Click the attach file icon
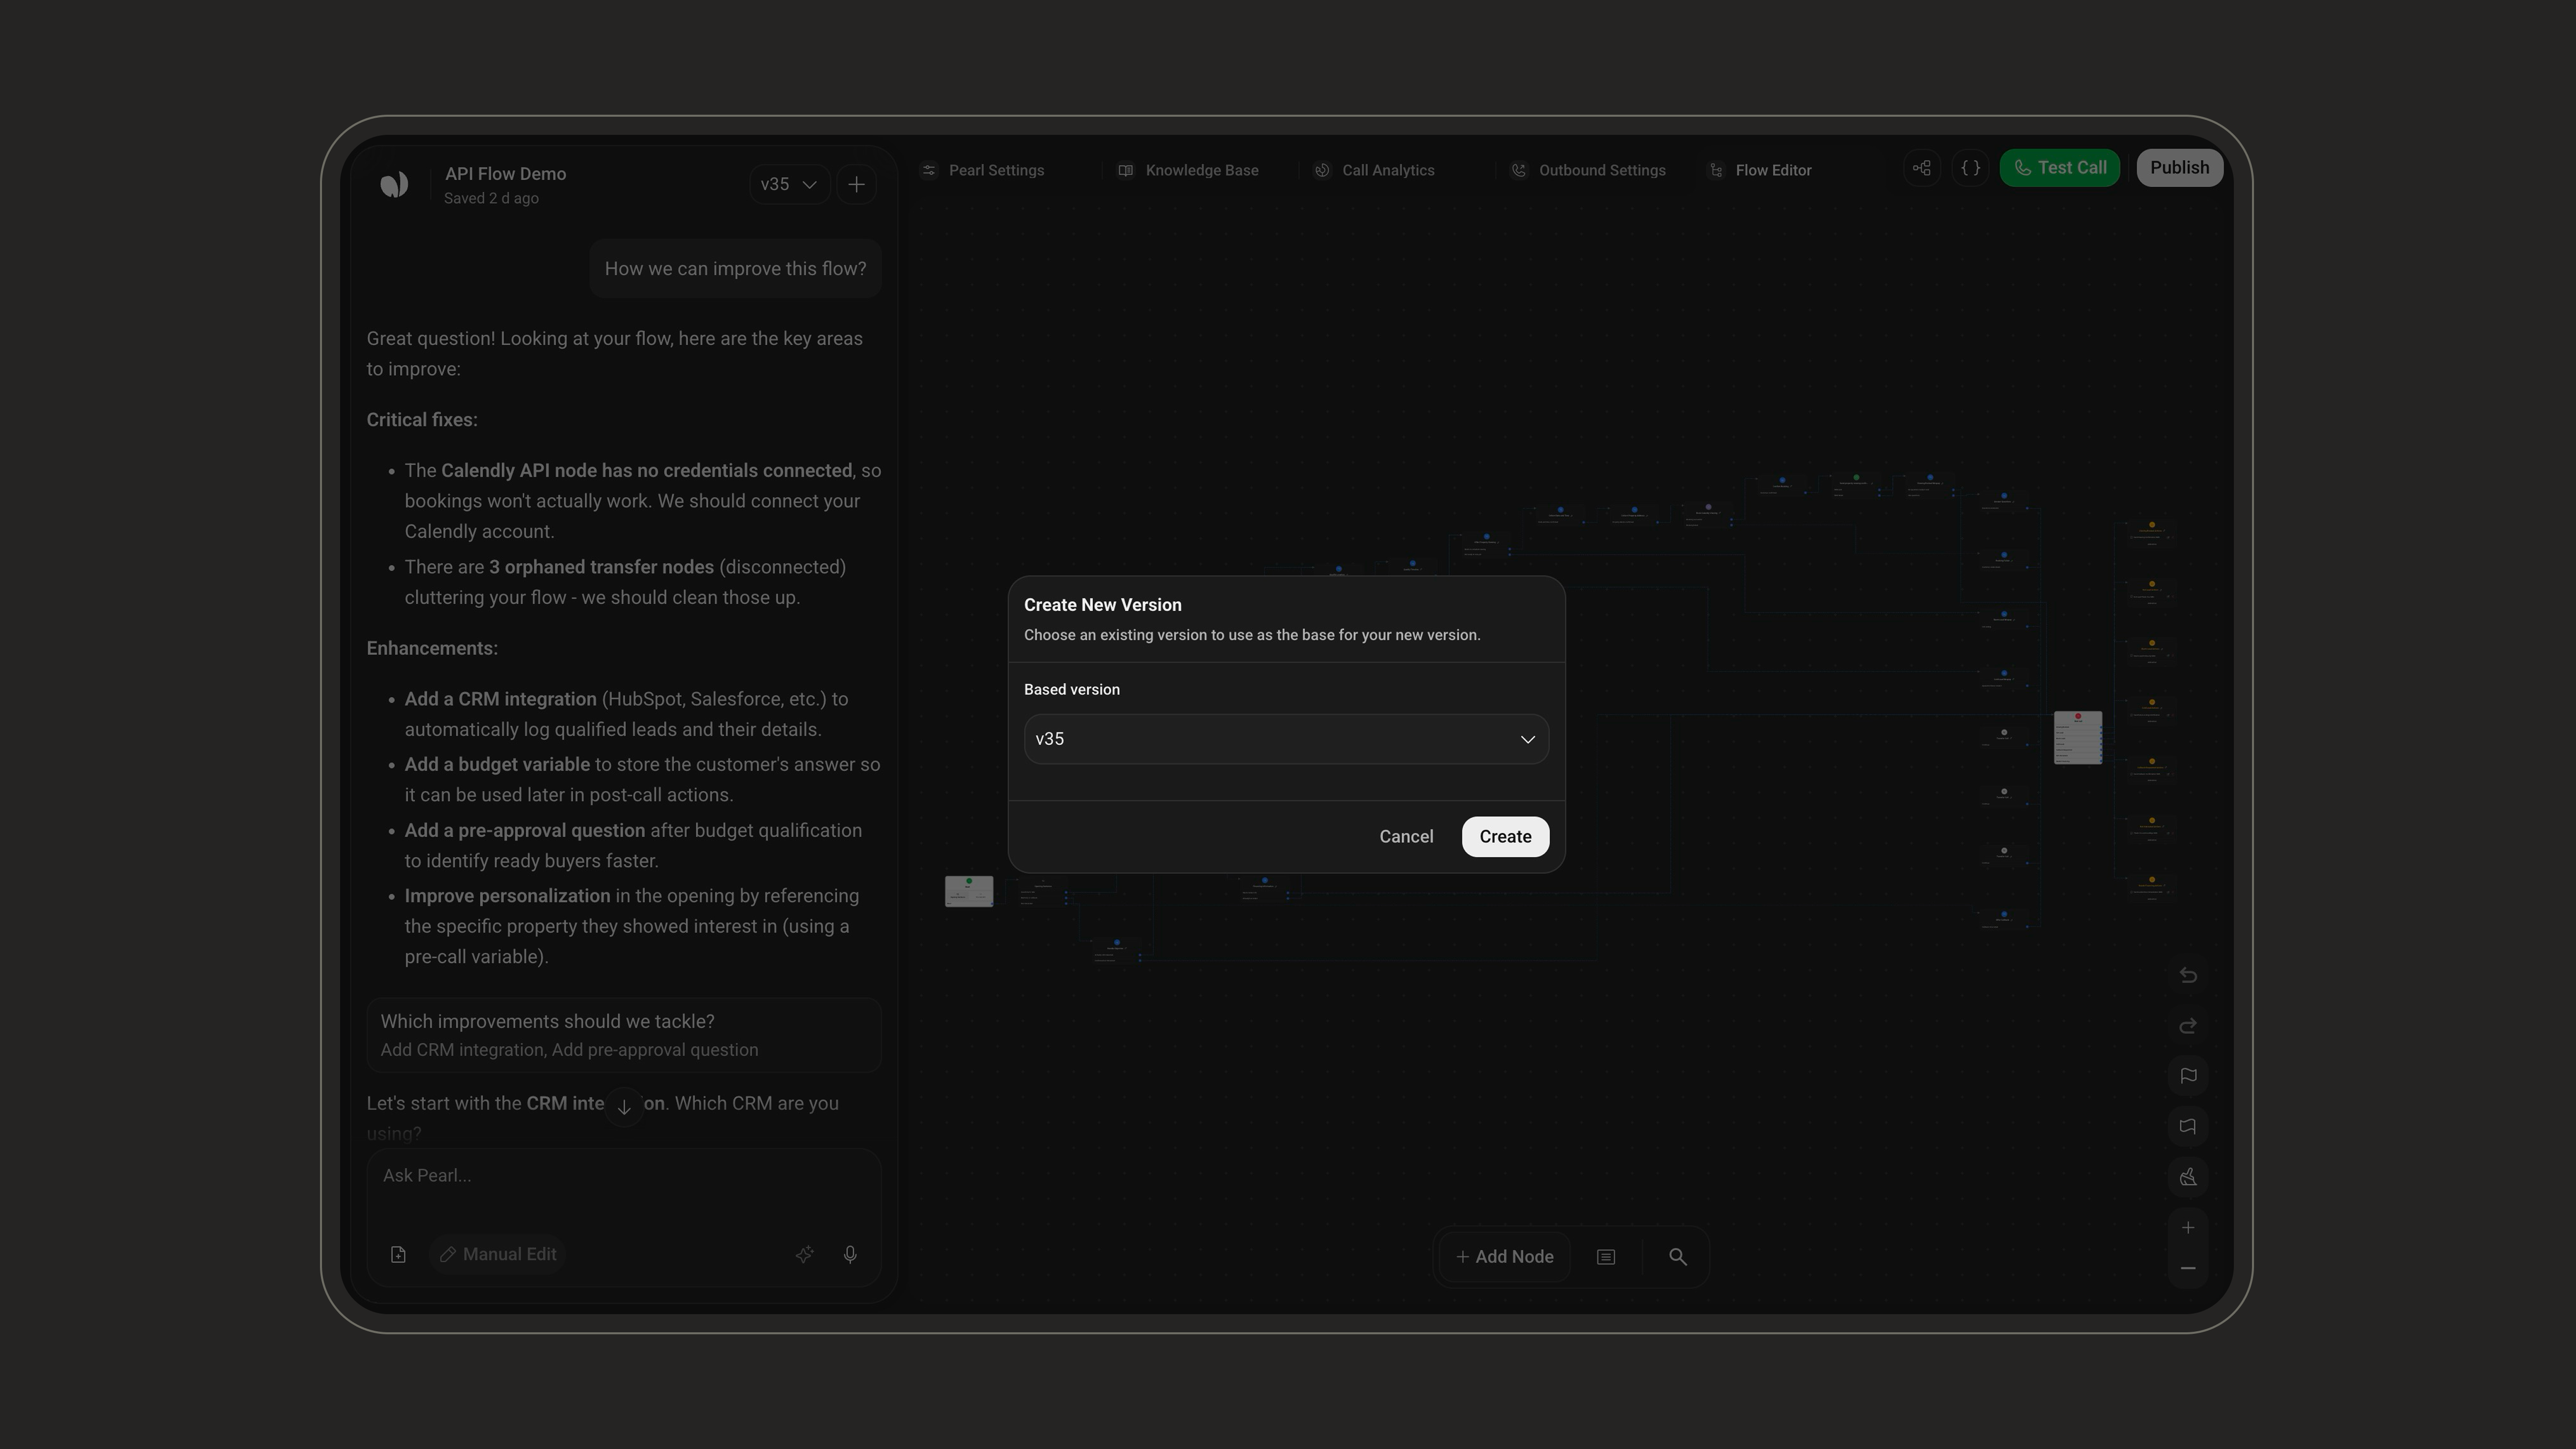The height and width of the screenshot is (1449, 2576). (398, 1254)
